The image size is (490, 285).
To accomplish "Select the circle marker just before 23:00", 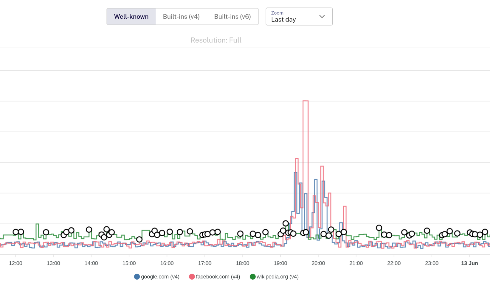I will click(427, 231).
